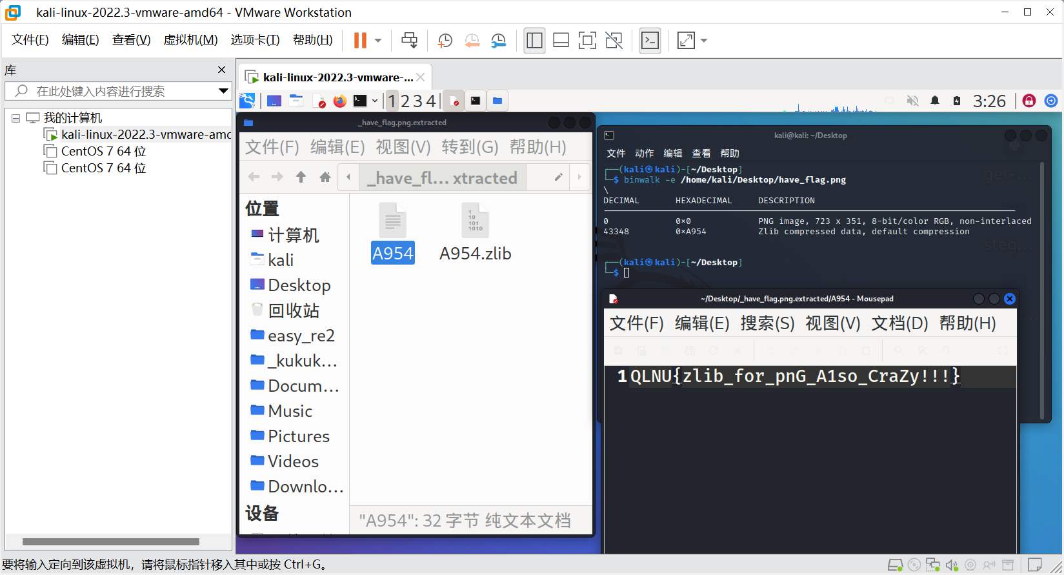Select first CentOS 7 64 位 entry
The image size is (1064, 575).
pos(95,151)
